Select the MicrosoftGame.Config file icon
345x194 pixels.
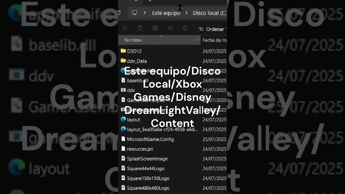[x=123, y=139]
